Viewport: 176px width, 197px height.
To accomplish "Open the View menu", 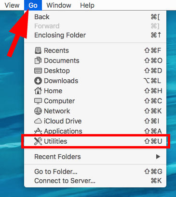I will click(x=12, y=5).
